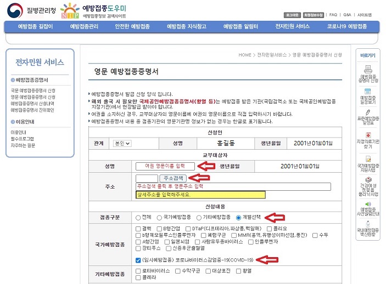Click the 주소검색 button
Image resolution: width=386 pixels, height=284 pixels.
[x=174, y=178]
